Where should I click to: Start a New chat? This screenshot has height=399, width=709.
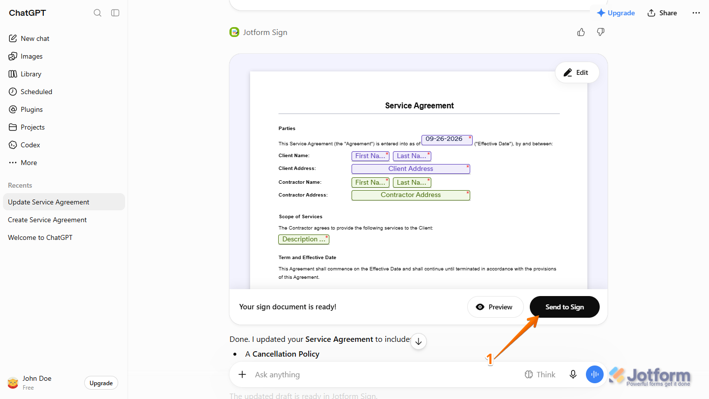click(x=64, y=38)
